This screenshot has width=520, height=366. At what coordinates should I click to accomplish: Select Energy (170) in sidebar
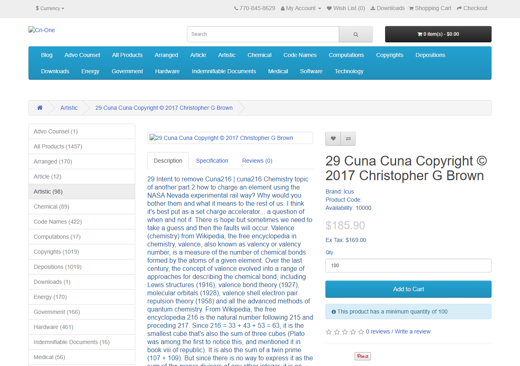click(82, 297)
